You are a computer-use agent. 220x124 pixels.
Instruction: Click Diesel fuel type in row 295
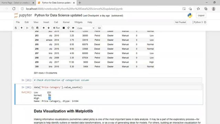click(97, 44)
